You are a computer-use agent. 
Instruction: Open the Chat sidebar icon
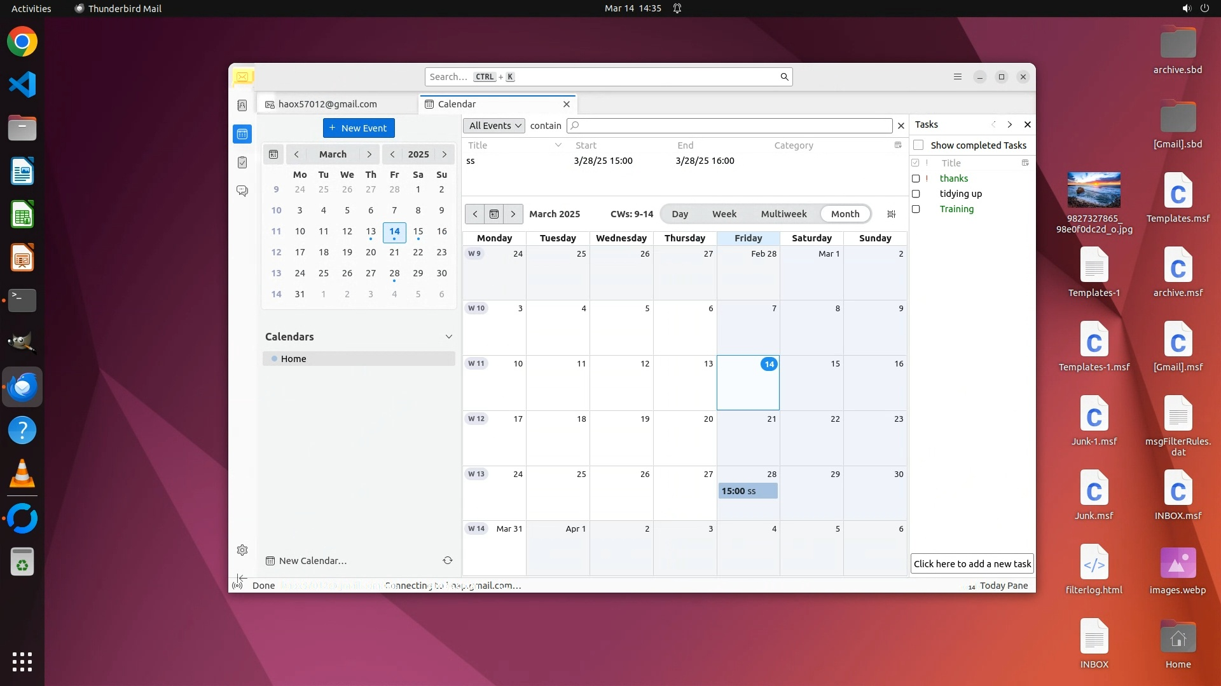coord(242,191)
